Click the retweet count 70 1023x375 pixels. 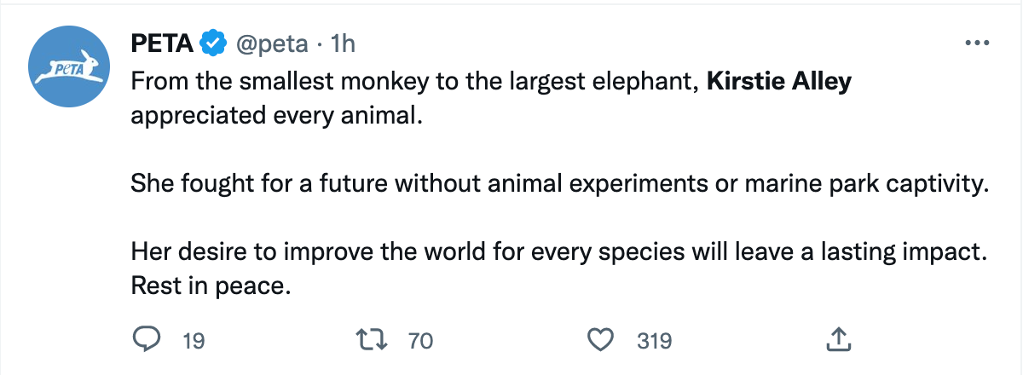click(x=421, y=341)
